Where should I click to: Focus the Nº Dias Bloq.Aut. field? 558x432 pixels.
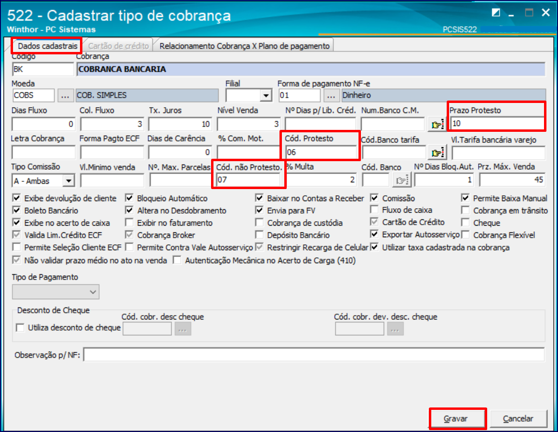pyautogui.click(x=444, y=180)
